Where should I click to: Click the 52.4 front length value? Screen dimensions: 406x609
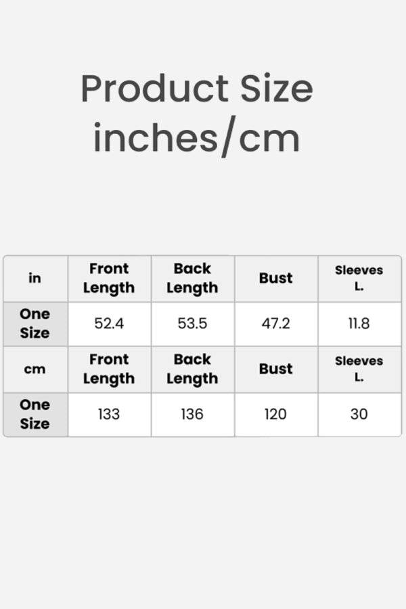(x=109, y=323)
